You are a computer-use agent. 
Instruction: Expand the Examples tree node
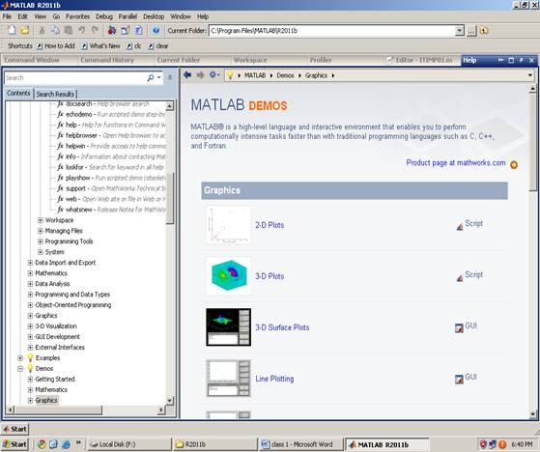(20, 358)
